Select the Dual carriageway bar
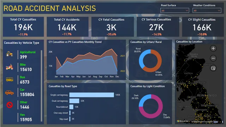Screen dimensions: 226x127 coord(74,101)
